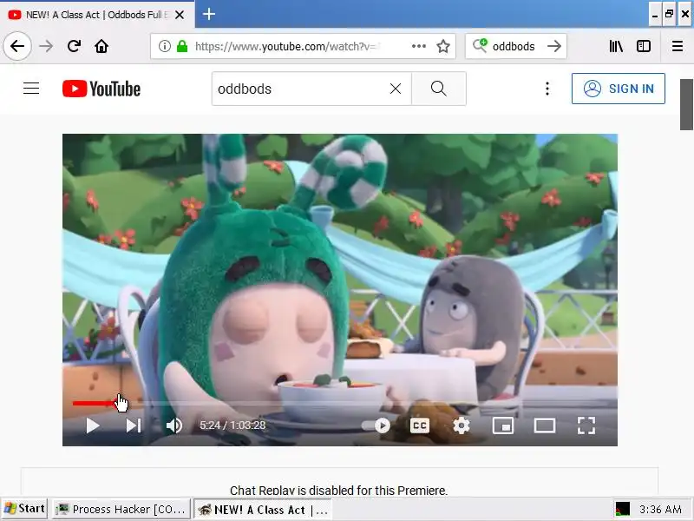Viewport: 694px width, 521px height.
Task: Open the browser home page
Action: coord(101,46)
